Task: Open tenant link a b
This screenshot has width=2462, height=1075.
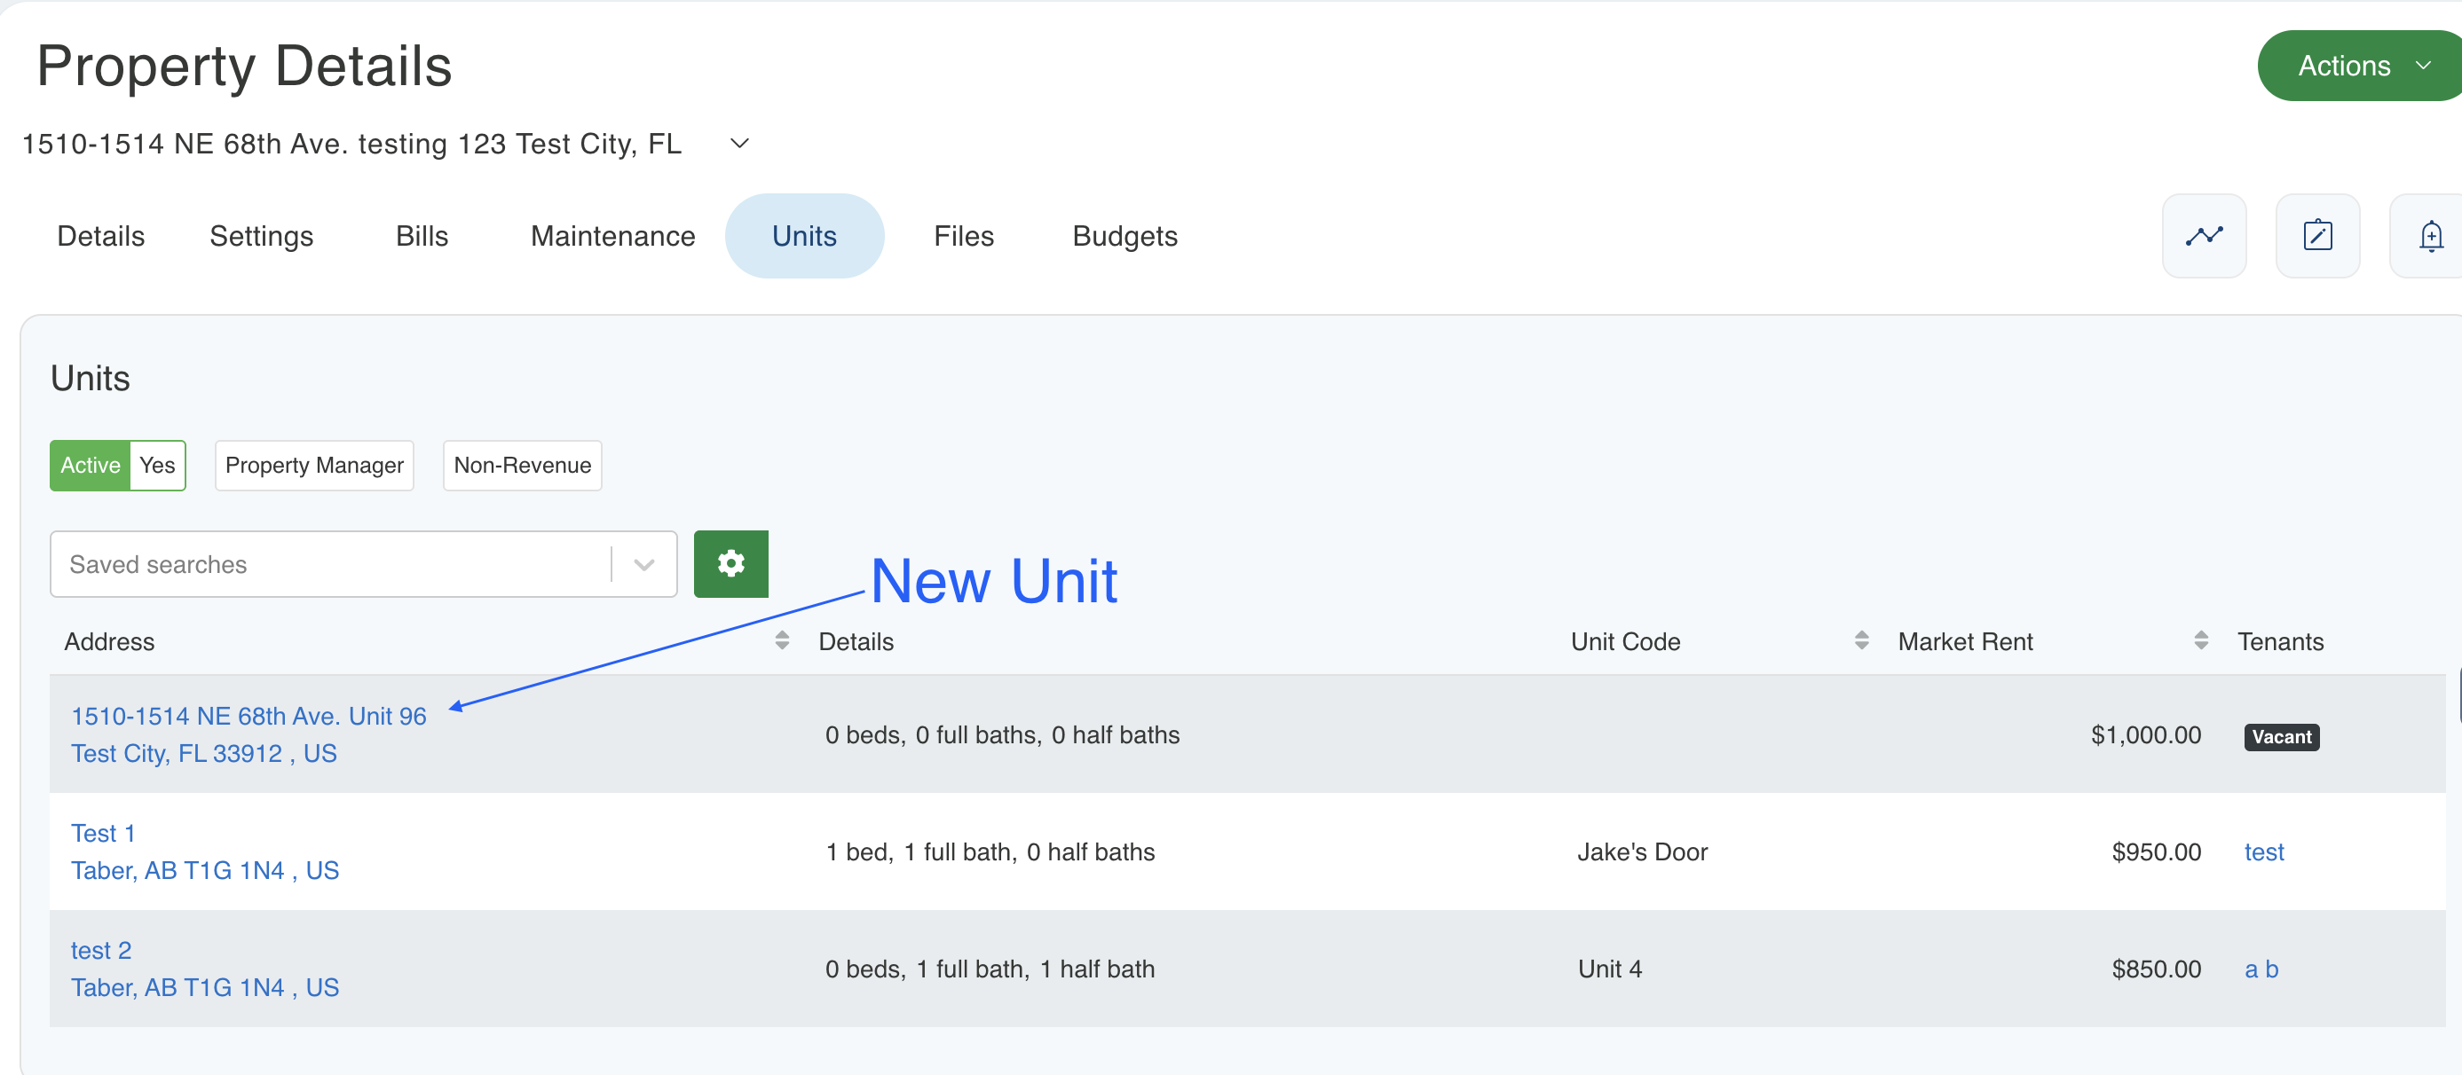Action: [x=2261, y=969]
